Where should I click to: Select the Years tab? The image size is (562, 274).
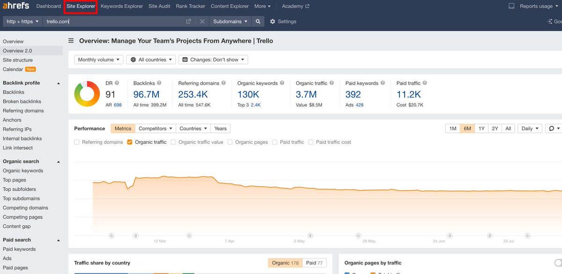[x=221, y=128]
